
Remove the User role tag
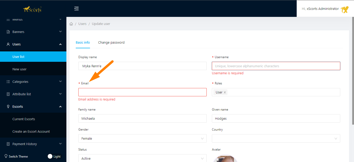225,92
